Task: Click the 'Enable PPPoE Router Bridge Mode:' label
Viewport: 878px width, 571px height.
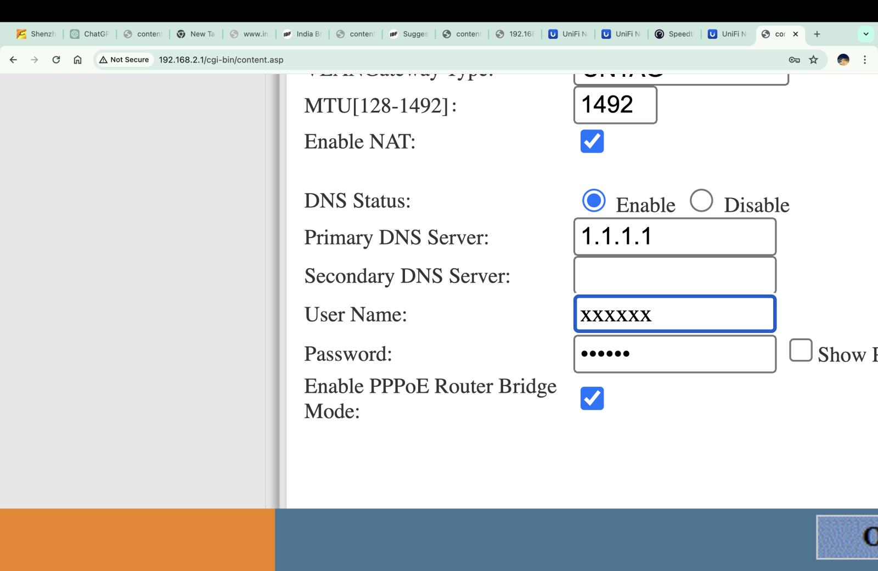Action: click(430, 399)
